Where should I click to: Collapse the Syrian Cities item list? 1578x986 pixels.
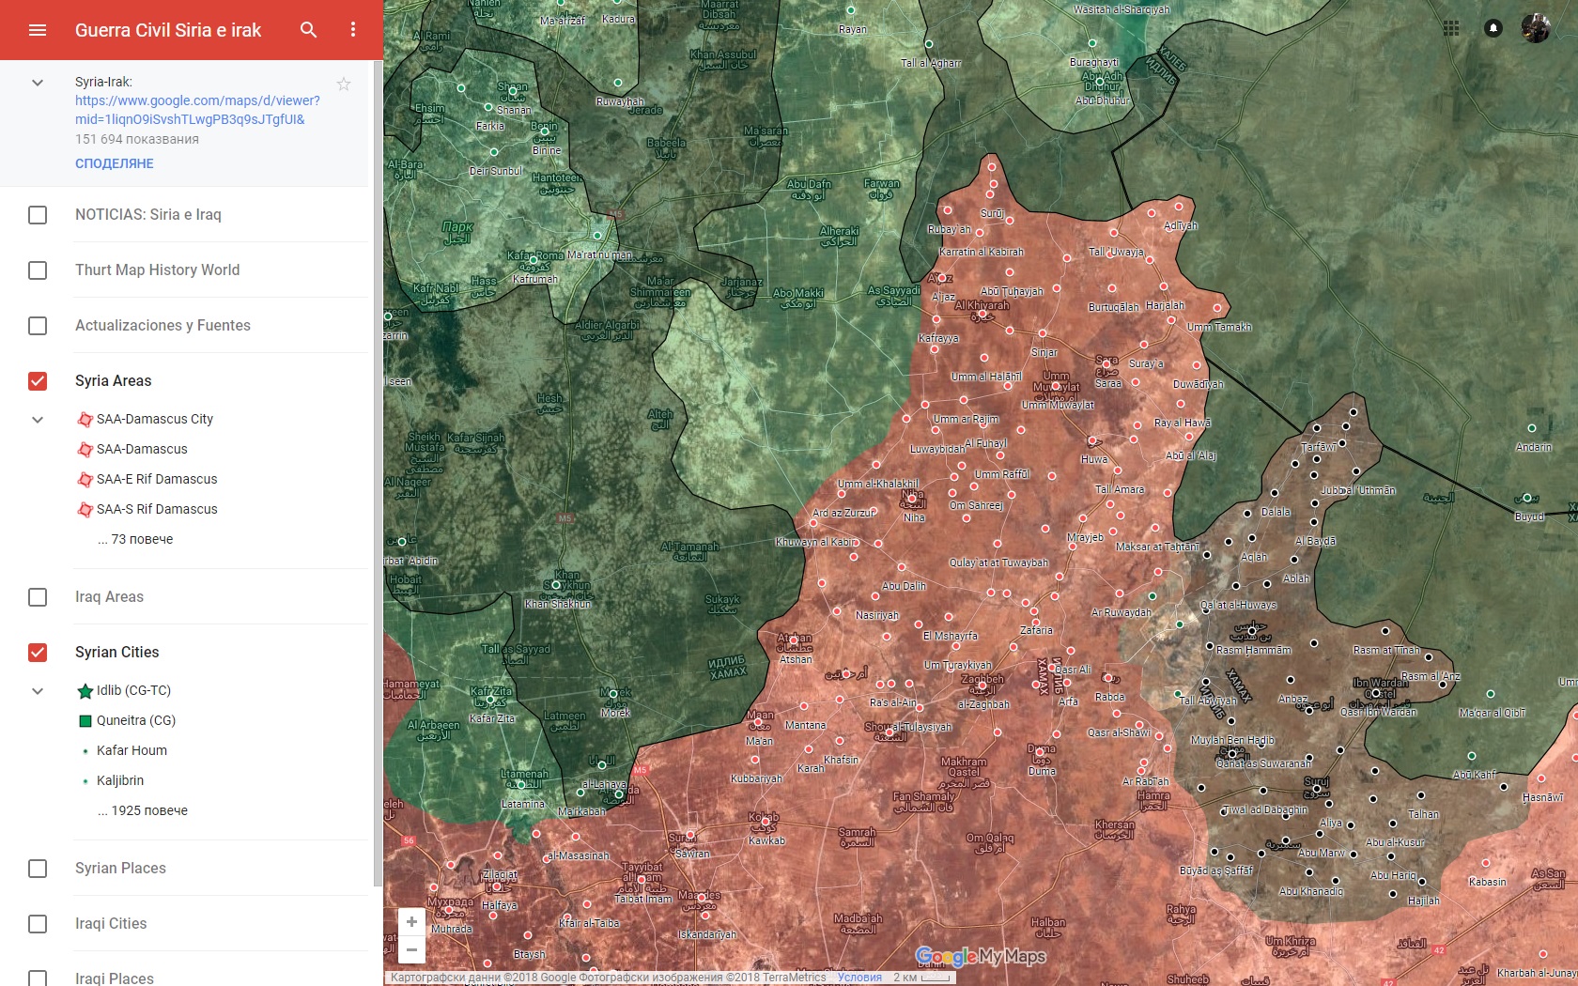38,691
